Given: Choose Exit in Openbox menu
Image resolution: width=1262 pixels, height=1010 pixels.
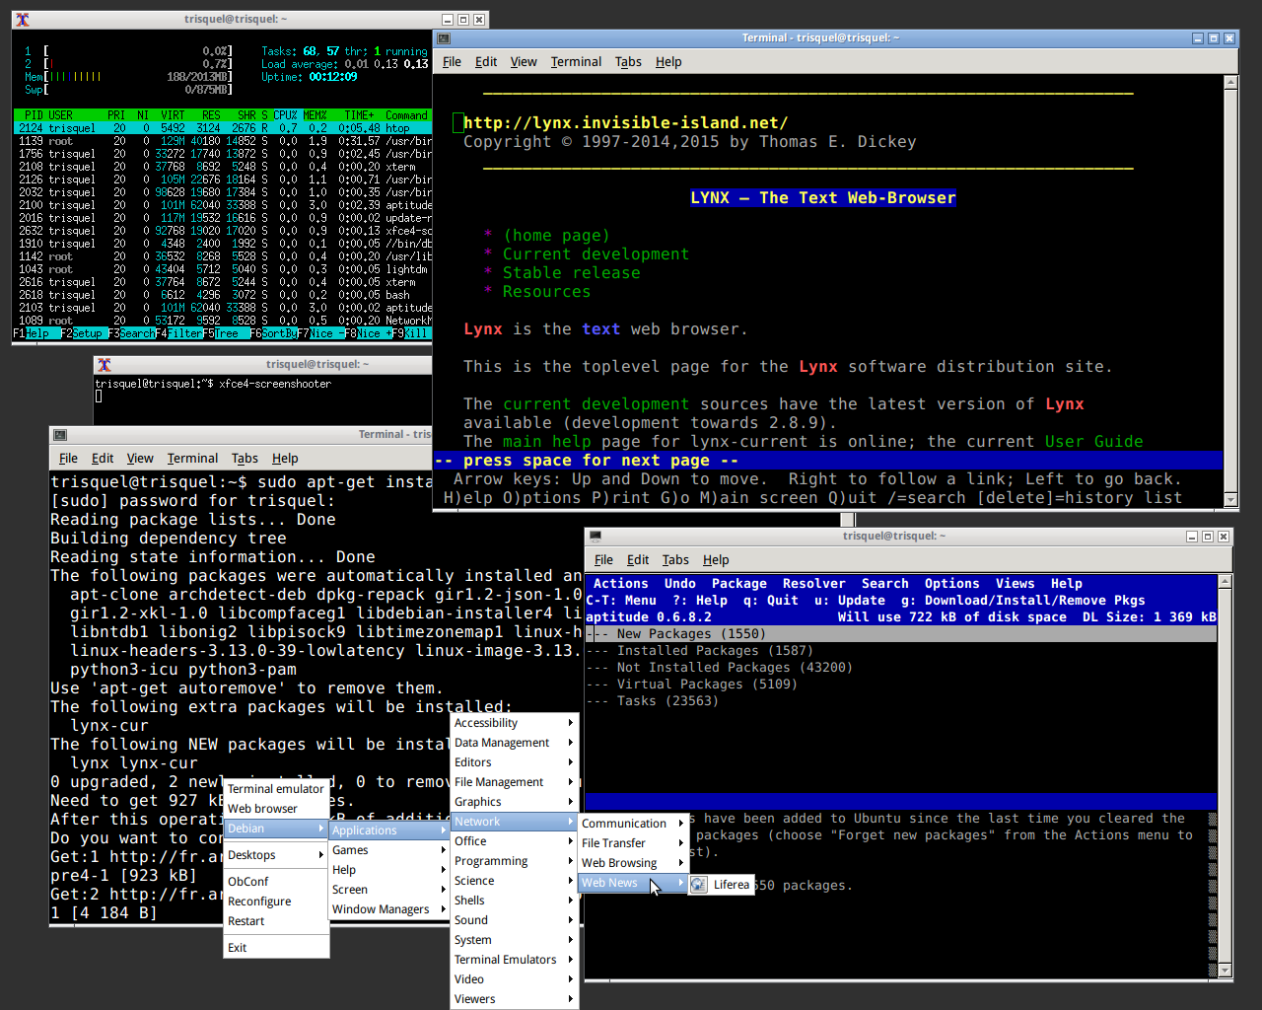Looking at the screenshot, I should 276,948.
